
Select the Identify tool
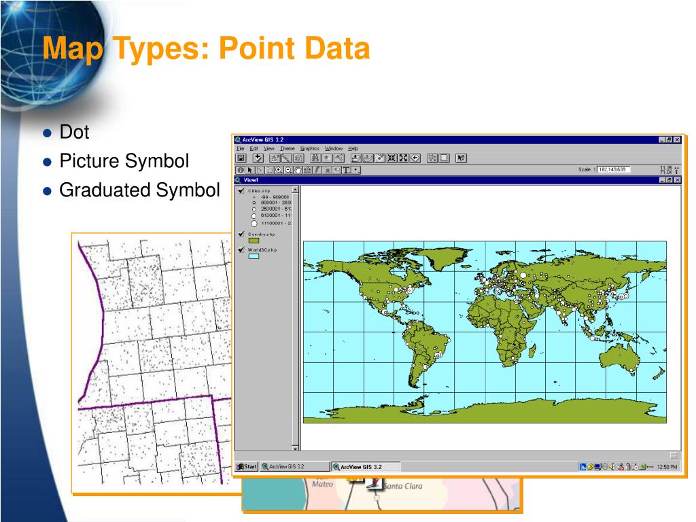pos(241,170)
